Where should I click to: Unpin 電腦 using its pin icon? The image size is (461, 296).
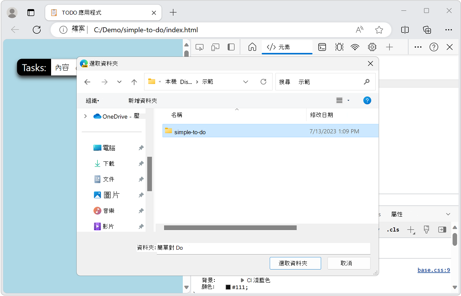tap(141, 148)
